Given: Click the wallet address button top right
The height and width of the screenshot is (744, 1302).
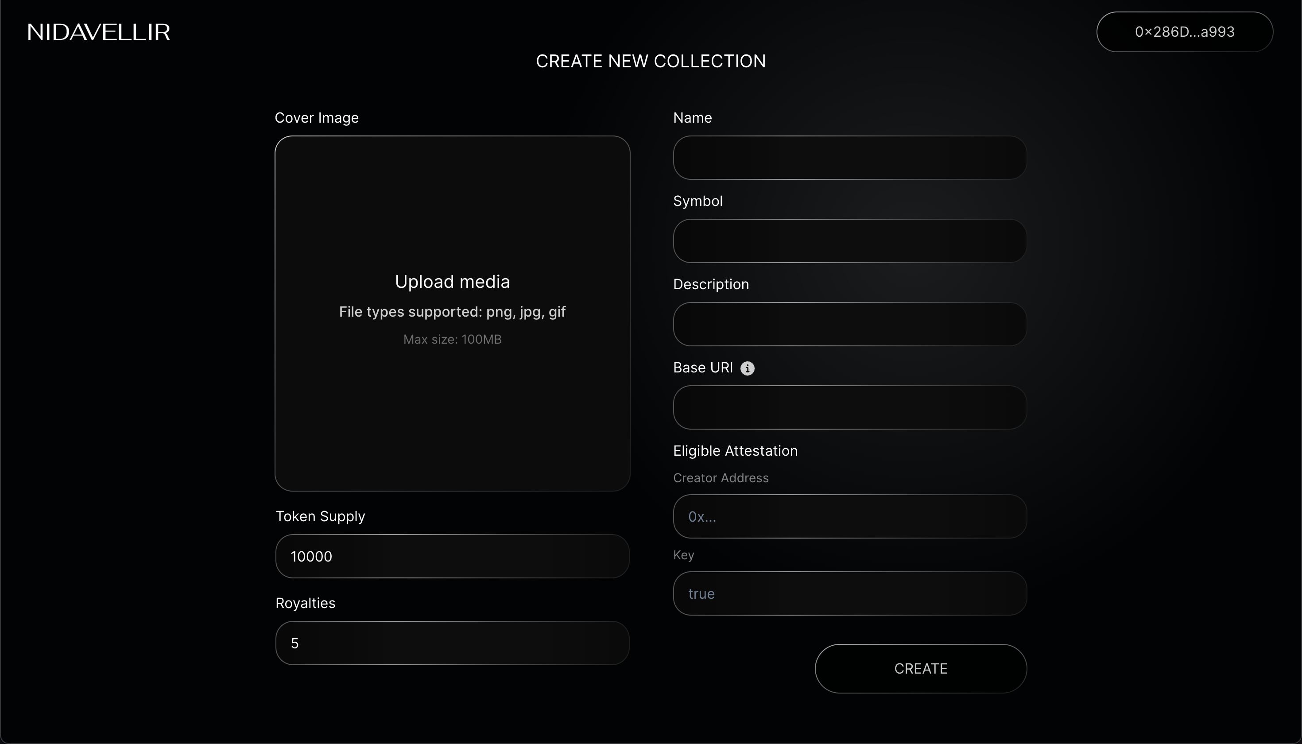Looking at the screenshot, I should [1185, 32].
